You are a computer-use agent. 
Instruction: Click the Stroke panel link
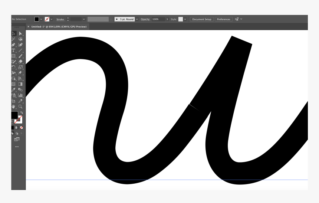click(60, 19)
